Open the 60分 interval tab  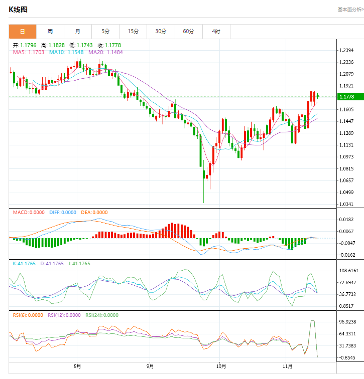pyautogui.click(x=189, y=32)
